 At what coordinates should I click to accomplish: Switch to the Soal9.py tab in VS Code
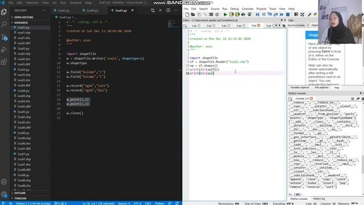92,10
